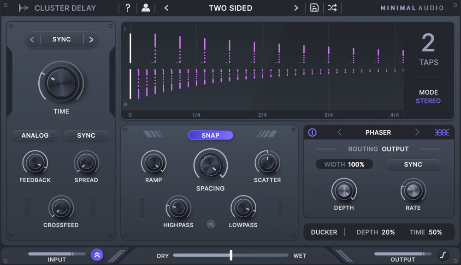Click the saturation curve icon near Output
The width and height of the screenshot is (461, 265).
[x=443, y=255]
